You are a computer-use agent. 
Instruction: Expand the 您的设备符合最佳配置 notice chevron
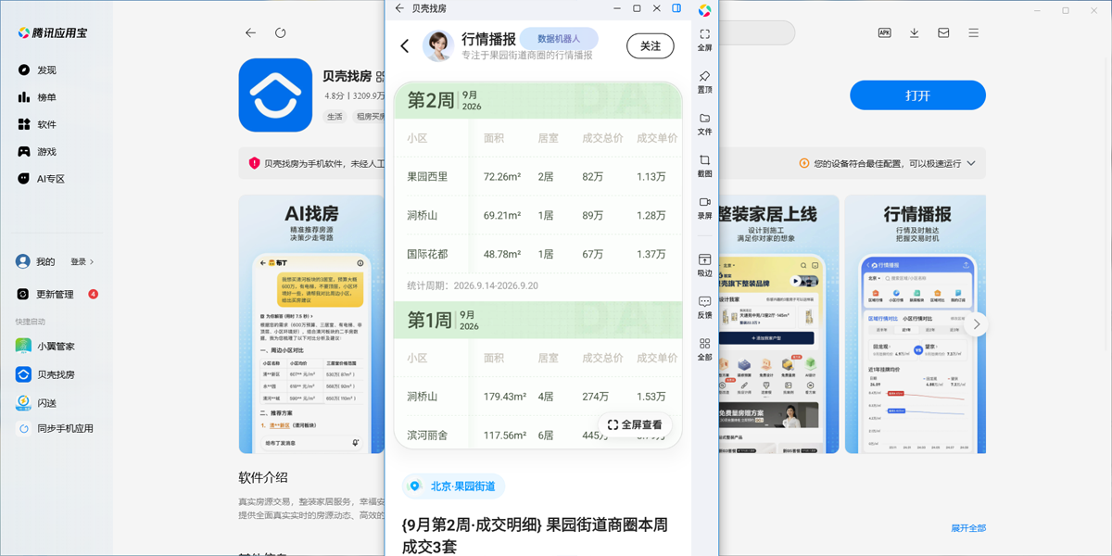click(x=971, y=163)
